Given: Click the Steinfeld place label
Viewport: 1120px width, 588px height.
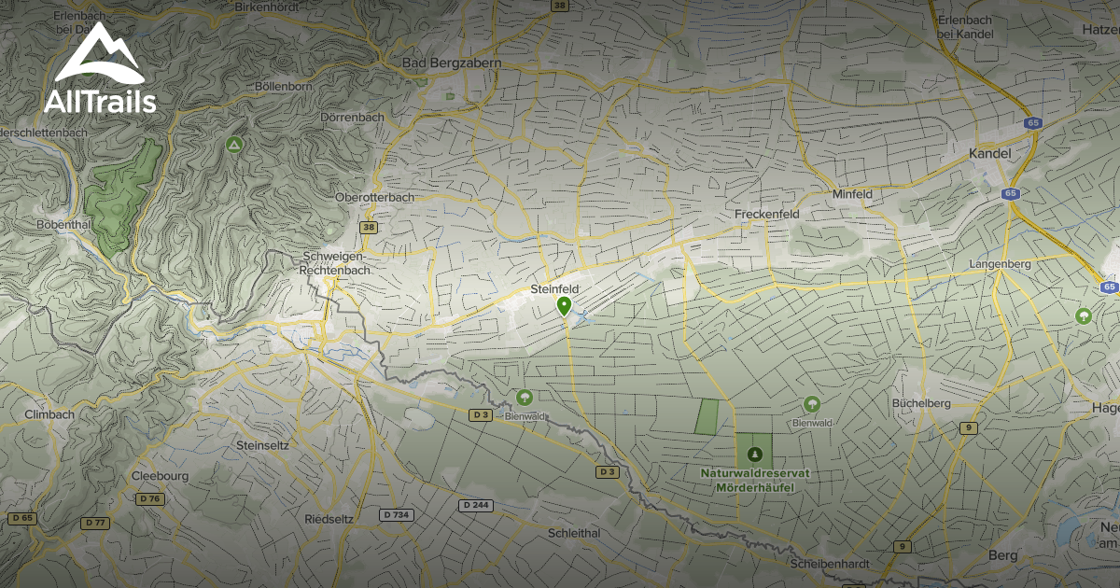Looking at the screenshot, I should coord(554,289).
